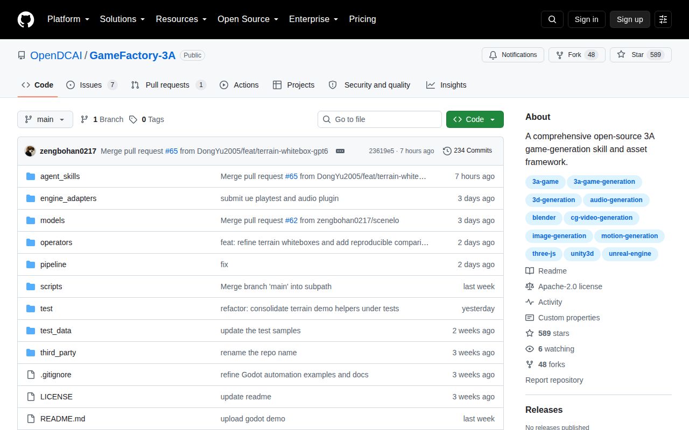Click zengbohan0217 avatar image
The height and width of the screenshot is (430, 689).
[x=30, y=151]
